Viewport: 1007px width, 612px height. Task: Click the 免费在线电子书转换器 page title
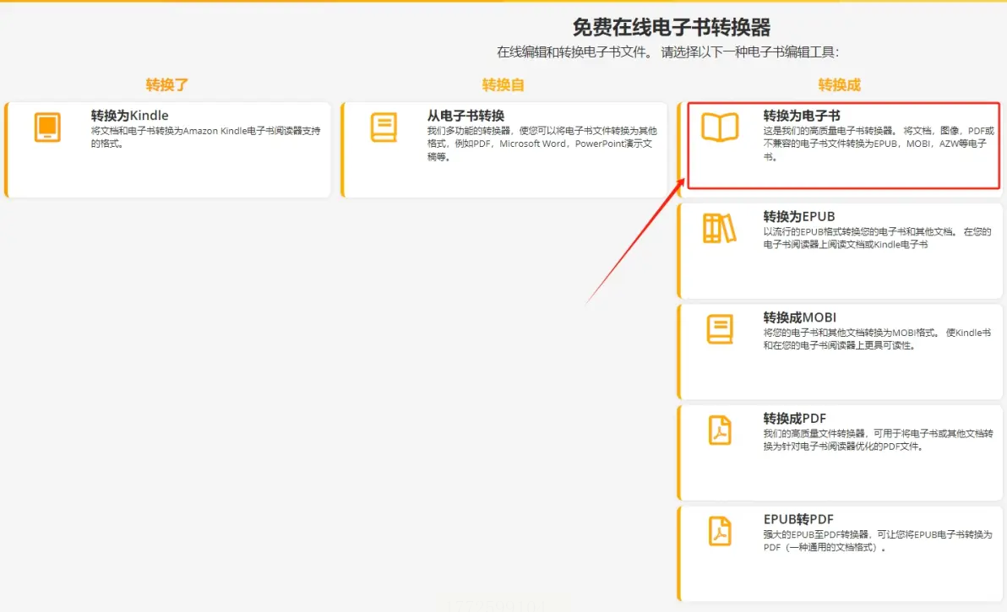[x=671, y=27]
